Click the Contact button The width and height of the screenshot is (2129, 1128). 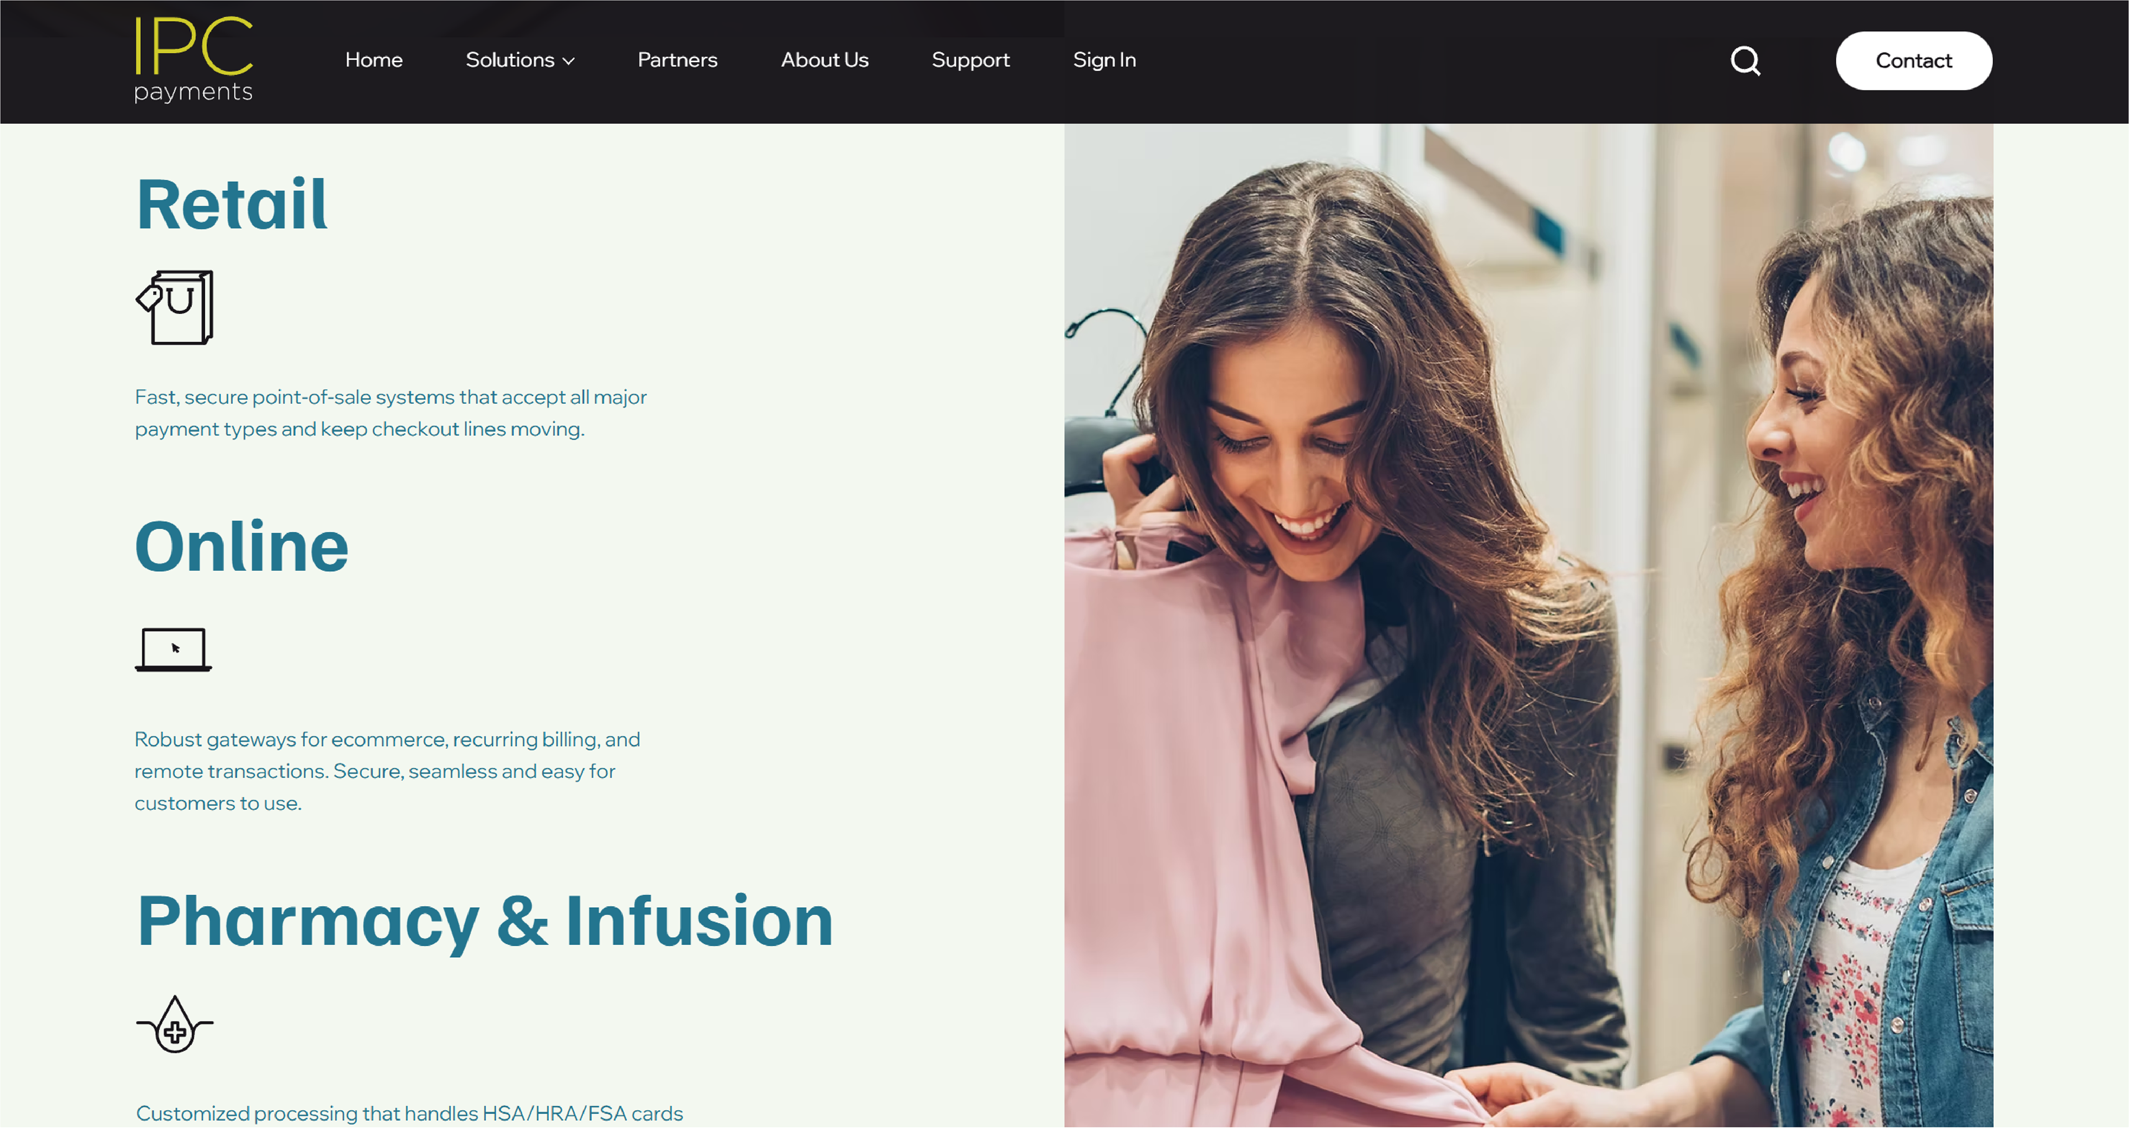1914,60
